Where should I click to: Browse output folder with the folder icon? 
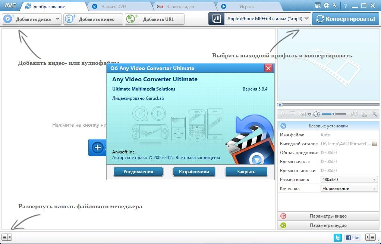[375, 144]
